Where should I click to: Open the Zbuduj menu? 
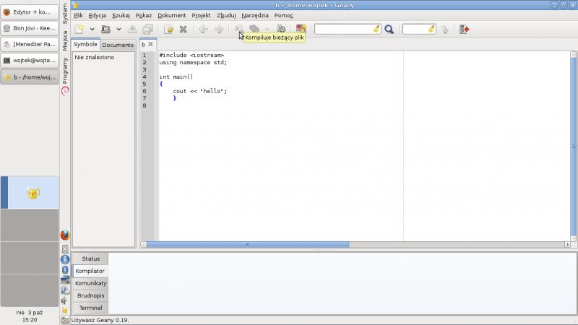tap(225, 15)
